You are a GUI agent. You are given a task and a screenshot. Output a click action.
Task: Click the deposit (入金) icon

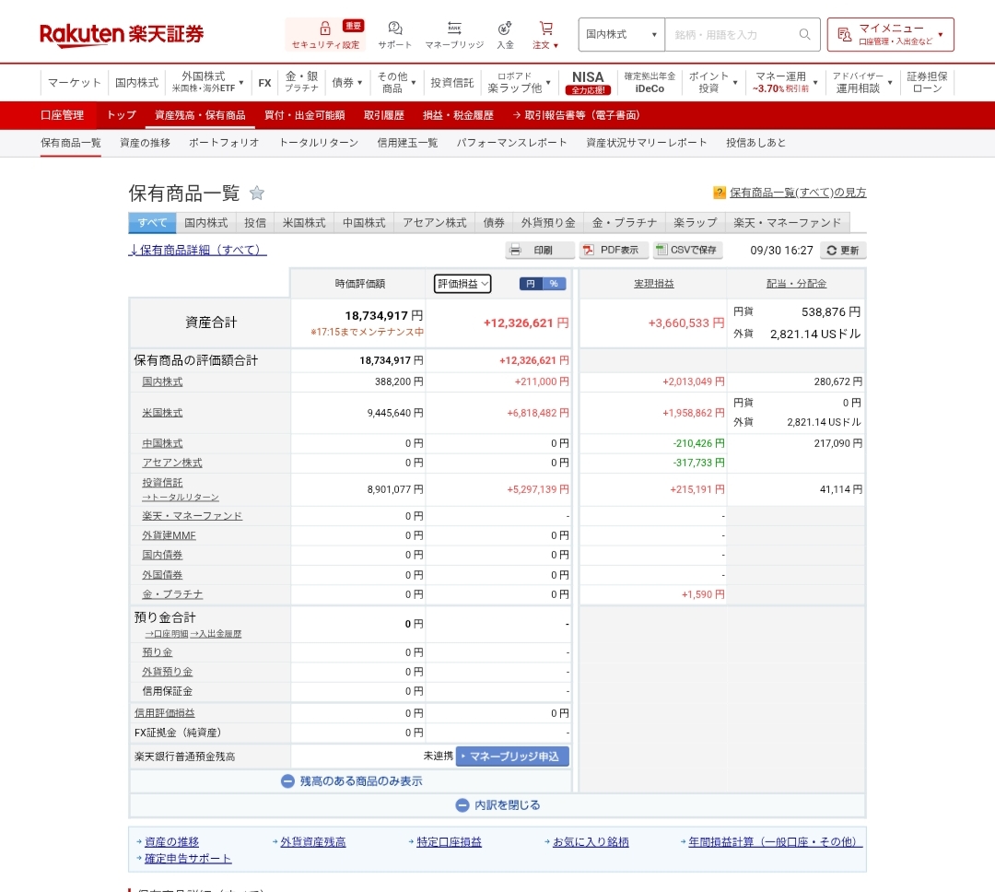tap(505, 29)
